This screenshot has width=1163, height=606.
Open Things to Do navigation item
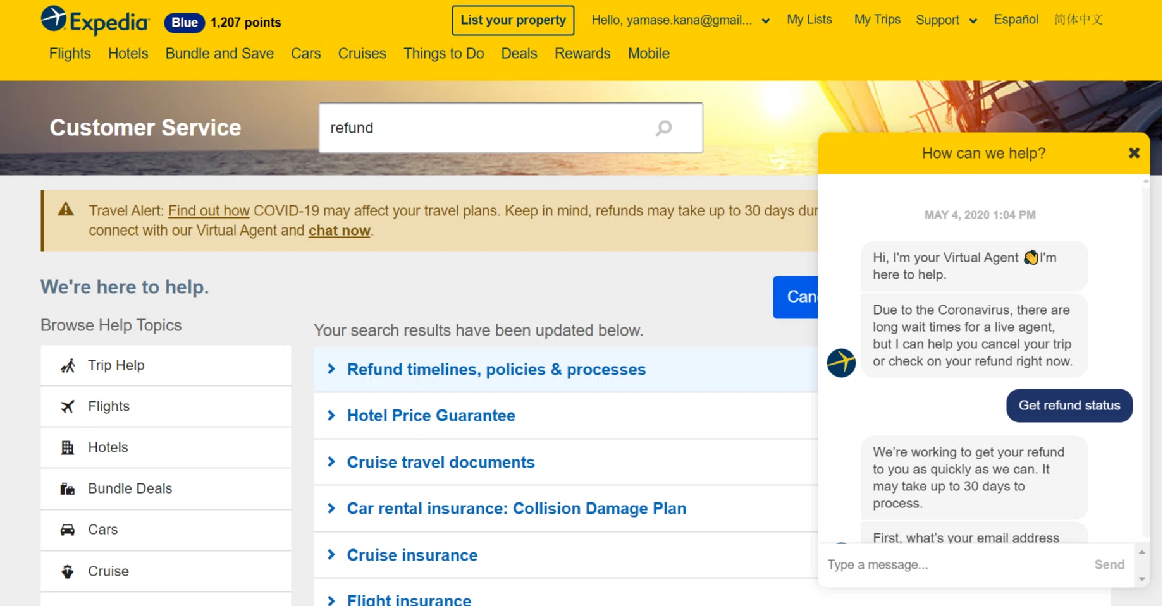point(444,54)
